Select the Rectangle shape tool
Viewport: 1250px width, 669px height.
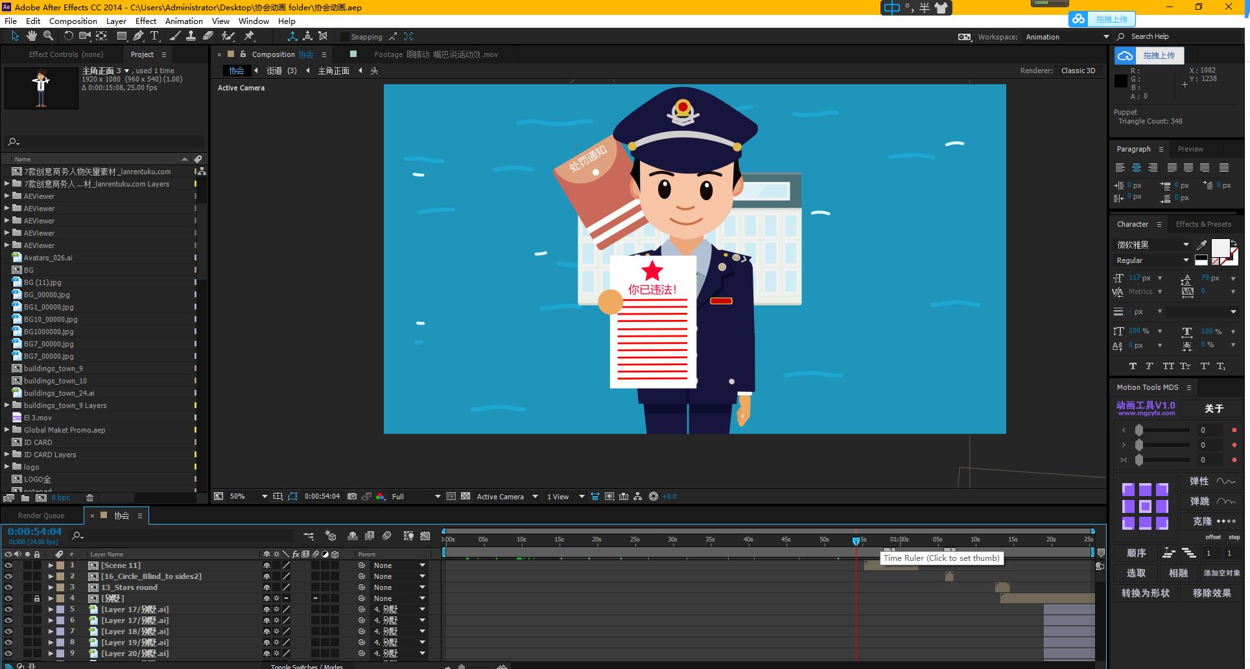121,36
